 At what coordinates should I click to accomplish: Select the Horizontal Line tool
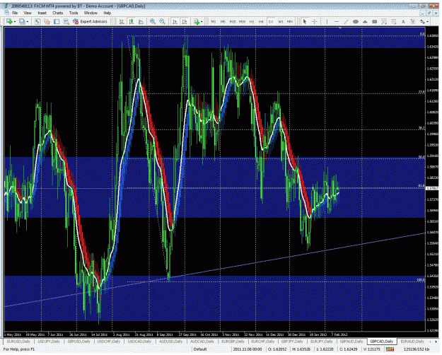click(337, 21)
